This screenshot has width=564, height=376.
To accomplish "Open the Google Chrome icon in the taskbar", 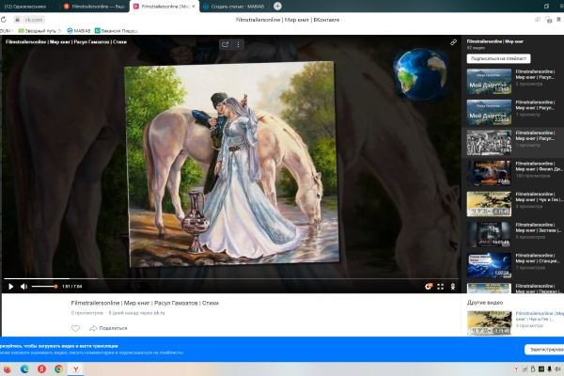I will pos(58,369).
